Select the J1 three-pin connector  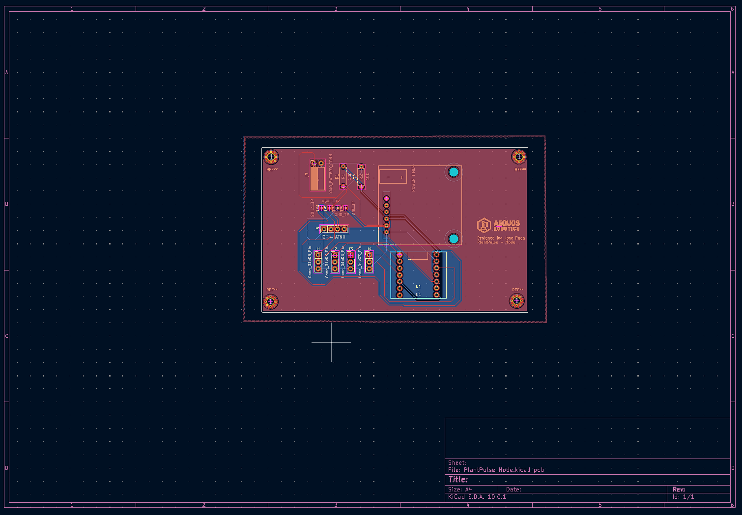pos(318,262)
